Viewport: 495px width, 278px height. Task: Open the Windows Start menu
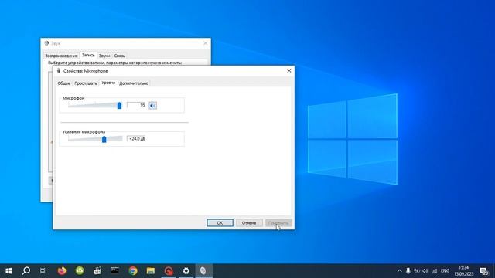[9, 271]
